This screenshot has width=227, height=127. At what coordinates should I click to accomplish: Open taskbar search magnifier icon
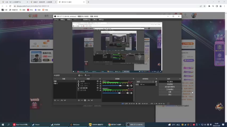click(x=9, y=124)
